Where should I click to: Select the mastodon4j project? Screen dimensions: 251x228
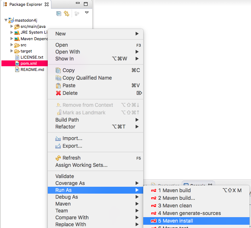coord(26,20)
